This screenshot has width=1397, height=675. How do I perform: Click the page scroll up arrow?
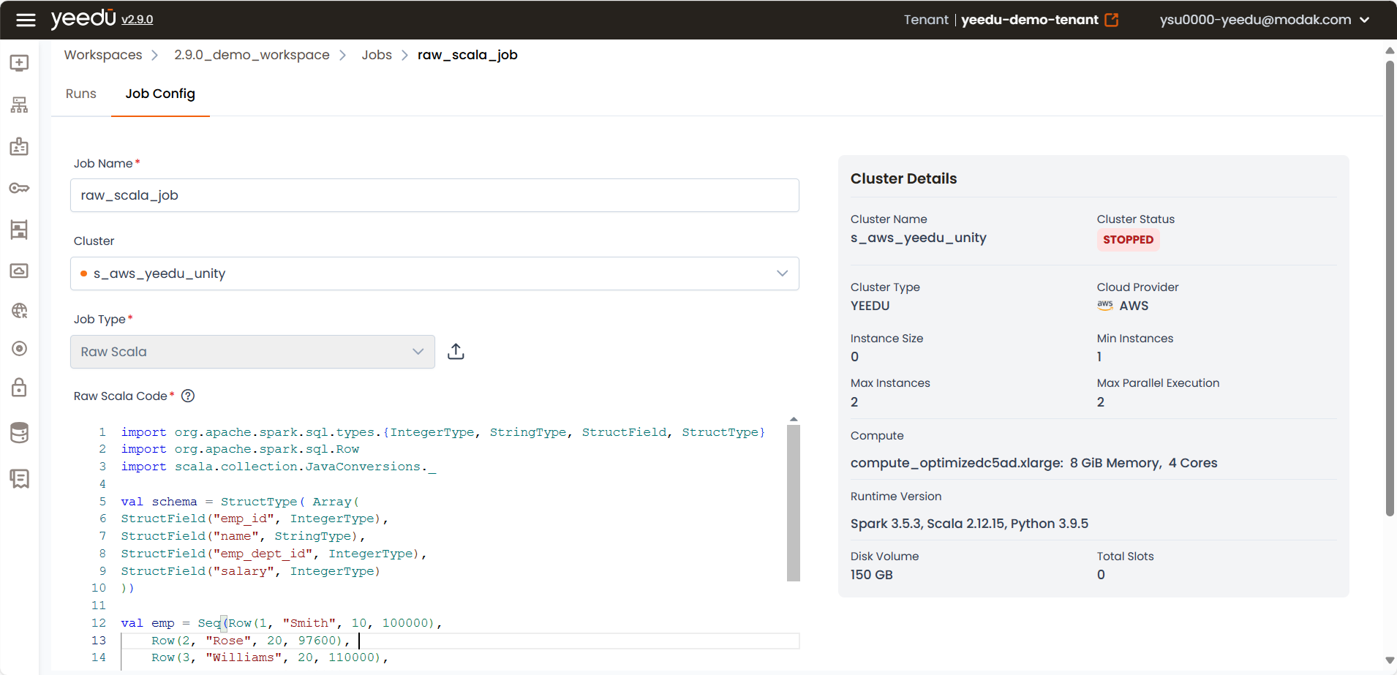pyautogui.click(x=1390, y=50)
